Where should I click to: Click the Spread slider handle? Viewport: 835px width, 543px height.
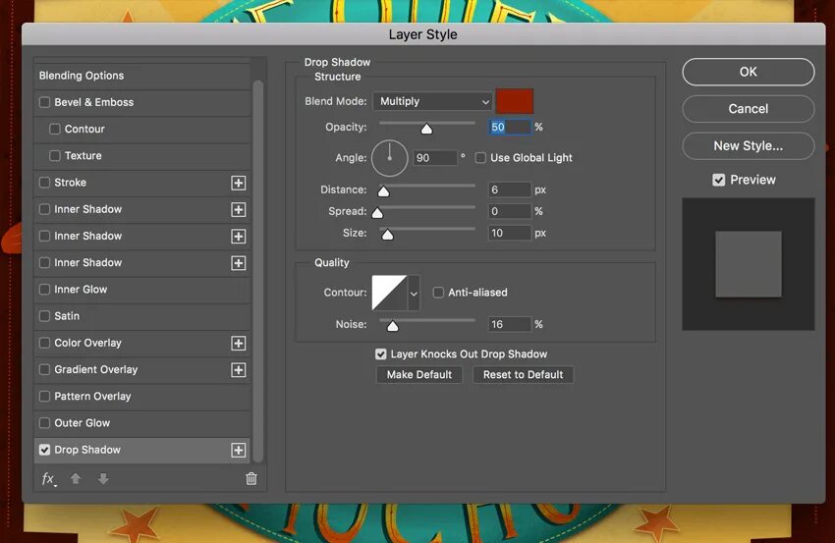377,213
